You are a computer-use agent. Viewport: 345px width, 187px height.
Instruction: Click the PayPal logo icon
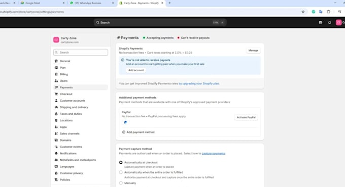tap(125, 122)
